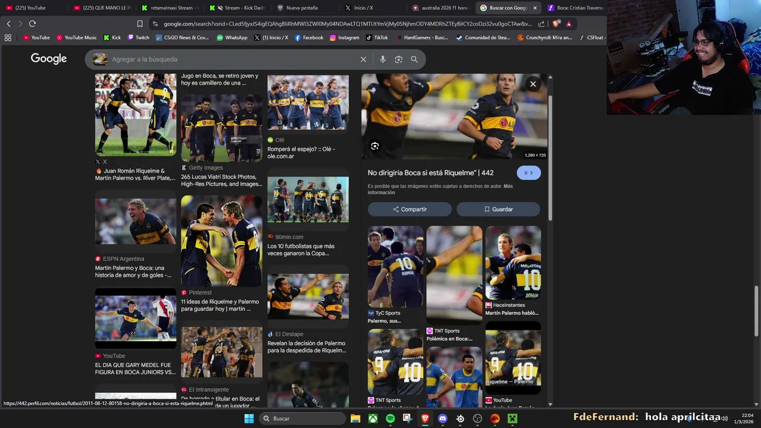Viewport: 761px width, 428px height.
Task: Click the Guardar button
Action: (498, 209)
